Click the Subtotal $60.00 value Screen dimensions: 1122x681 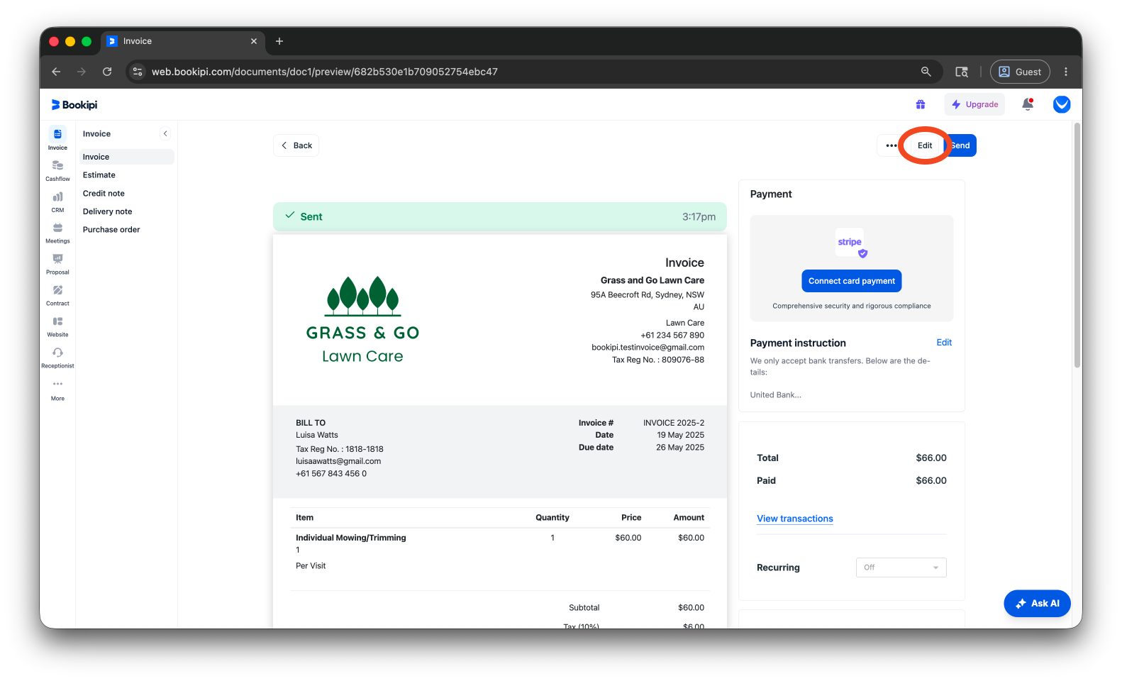[691, 608]
